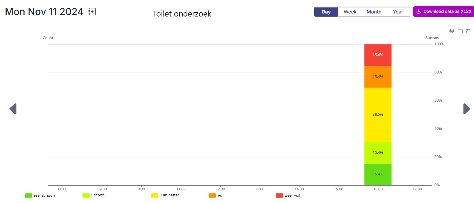Click the red 15.4% bar segment

point(378,55)
